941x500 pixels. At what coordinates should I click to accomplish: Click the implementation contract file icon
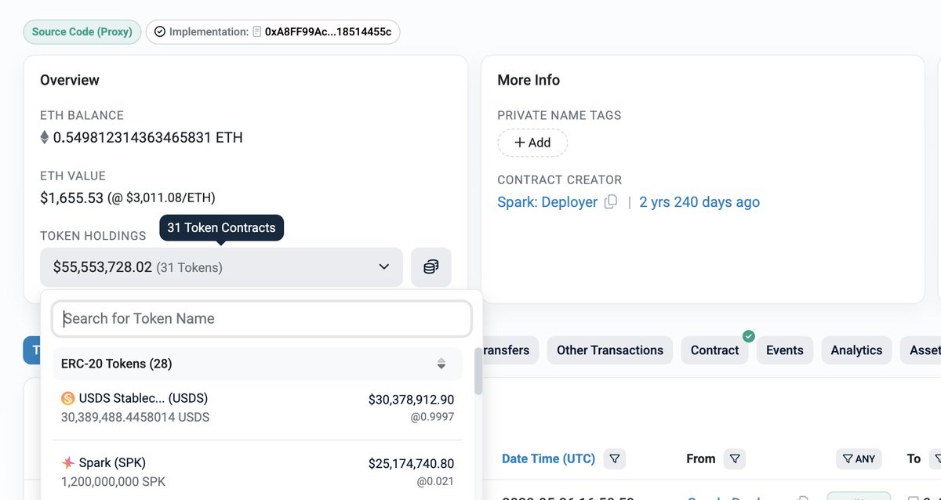click(x=256, y=32)
